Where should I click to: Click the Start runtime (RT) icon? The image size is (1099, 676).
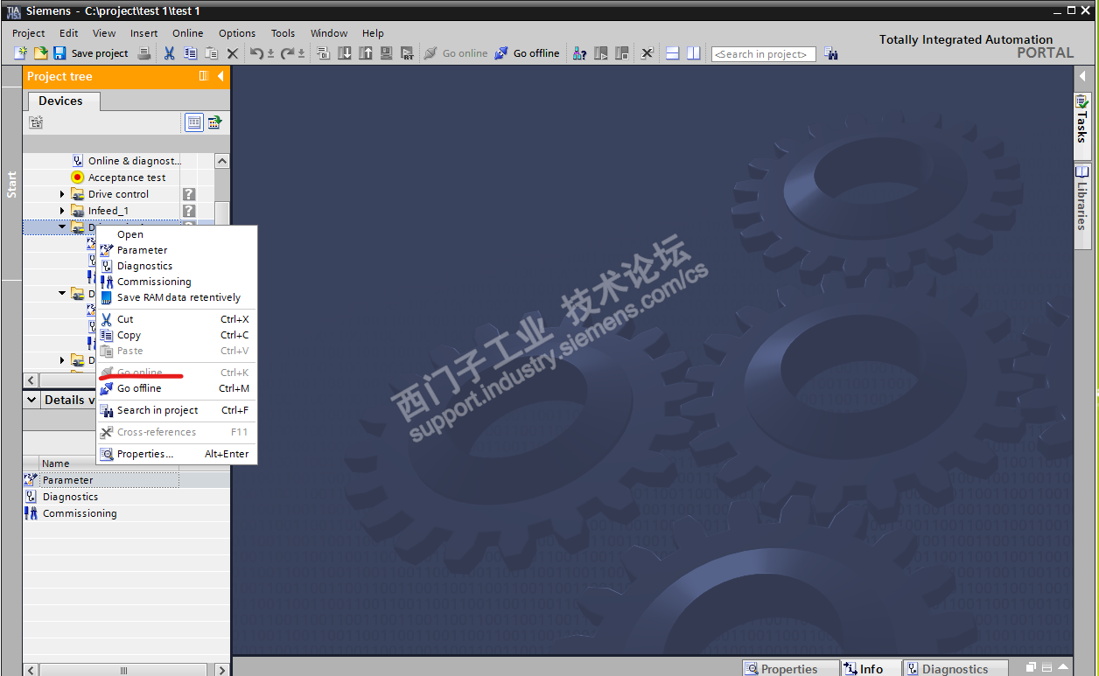click(408, 53)
